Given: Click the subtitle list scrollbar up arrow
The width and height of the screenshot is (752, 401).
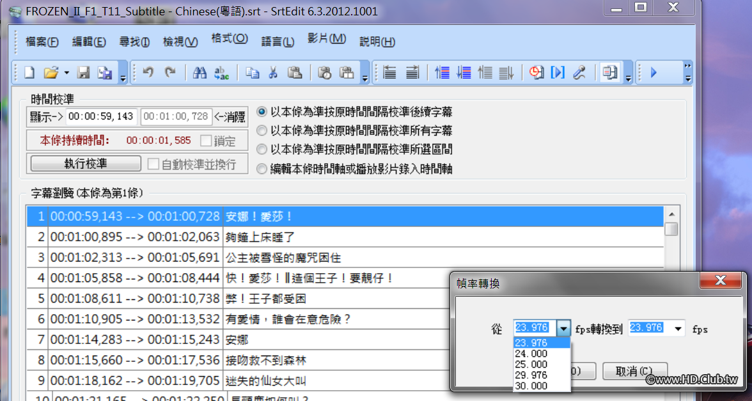Looking at the screenshot, I should (x=671, y=214).
